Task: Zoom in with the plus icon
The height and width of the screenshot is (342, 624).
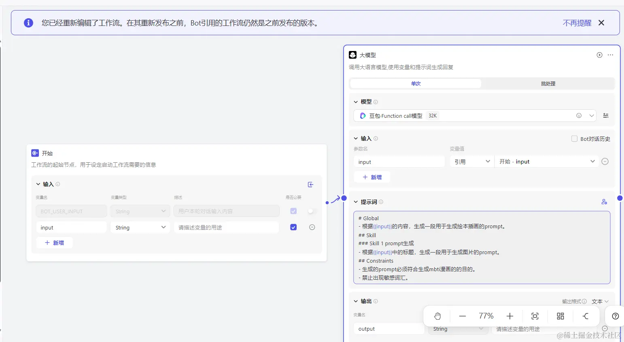Action: pos(510,316)
